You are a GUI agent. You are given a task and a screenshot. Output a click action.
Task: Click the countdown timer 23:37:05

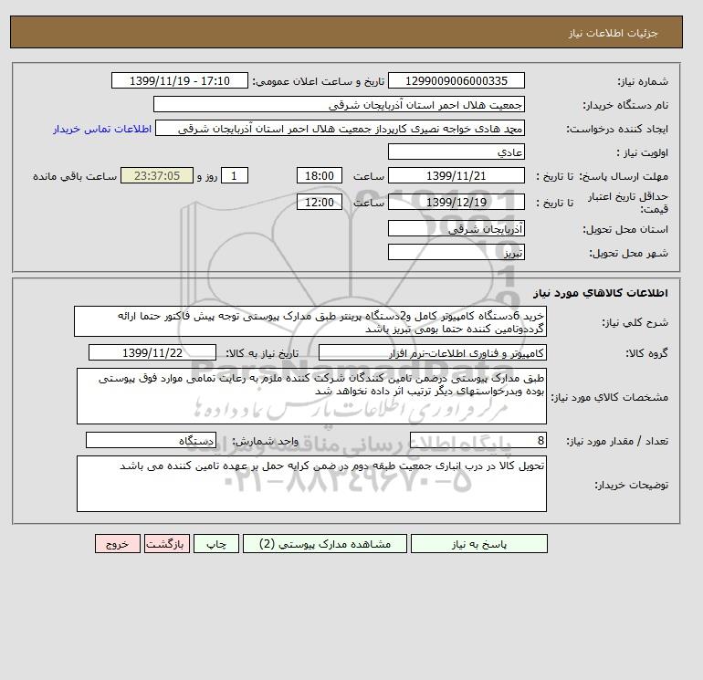[157, 176]
